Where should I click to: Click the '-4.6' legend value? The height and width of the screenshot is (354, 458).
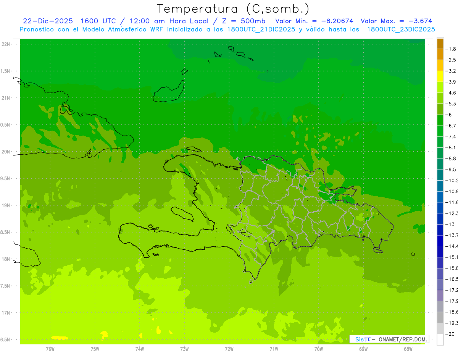point(451,93)
